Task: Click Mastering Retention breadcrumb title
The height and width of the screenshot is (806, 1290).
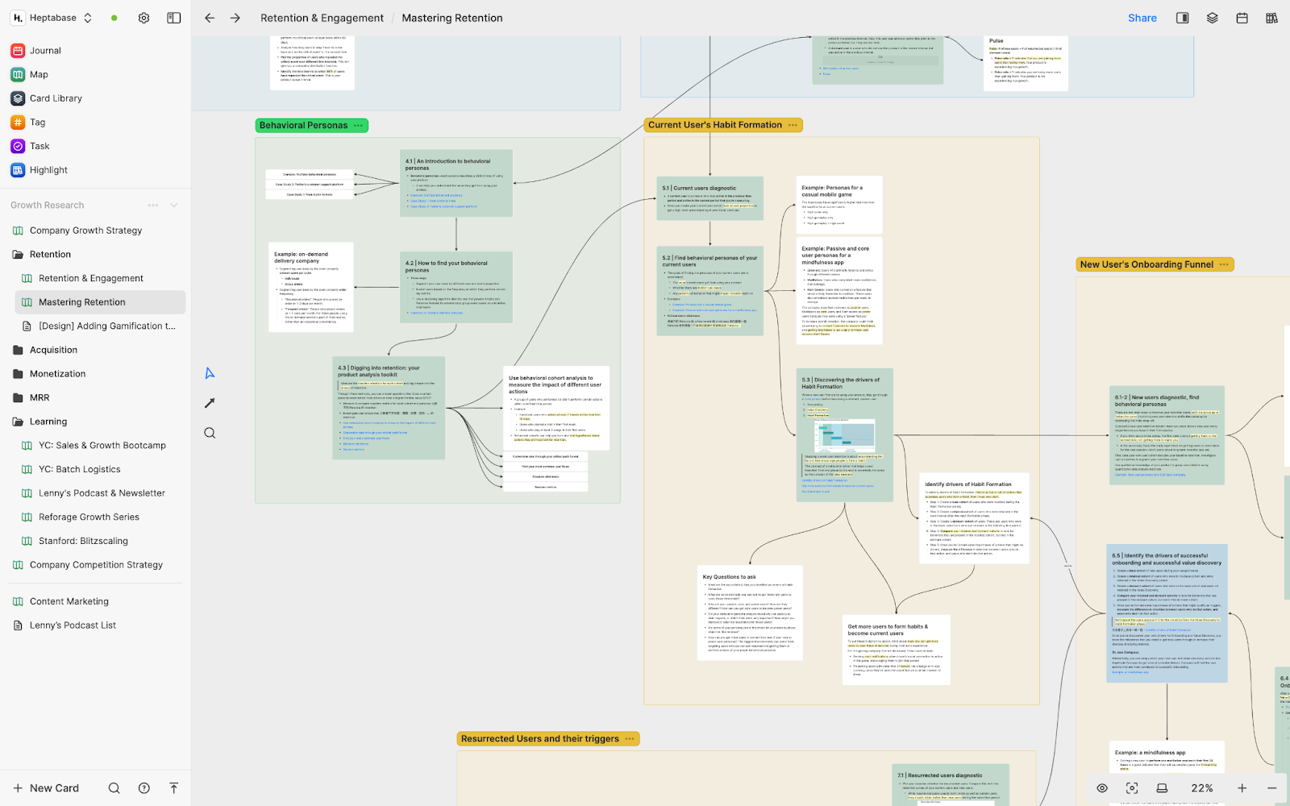Action: coord(451,18)
